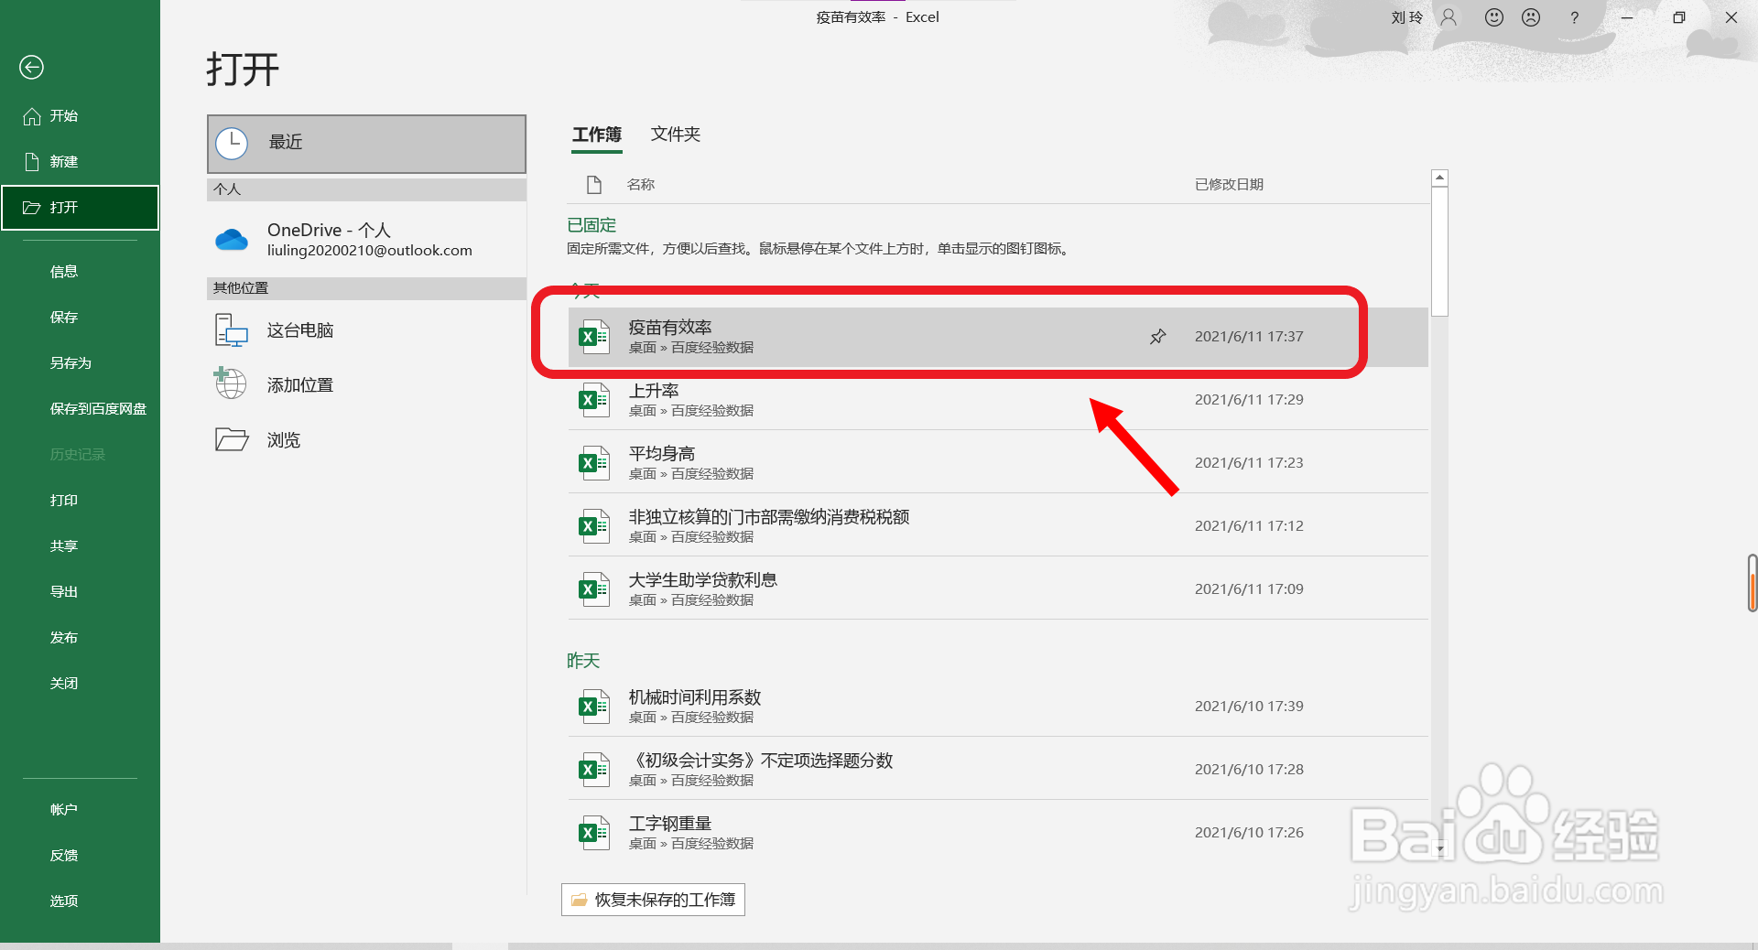
Task: Sort the list by the 名称 column
Action: tap(641, 185)
